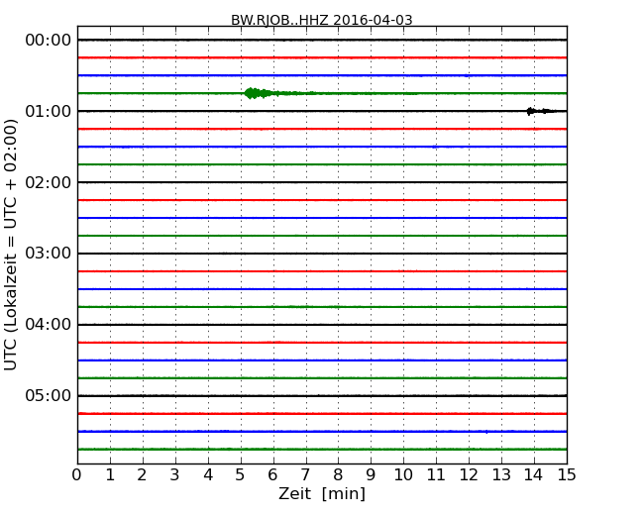Select the 05:00 time label
This screenshot has width=644, height=515.
49,395
